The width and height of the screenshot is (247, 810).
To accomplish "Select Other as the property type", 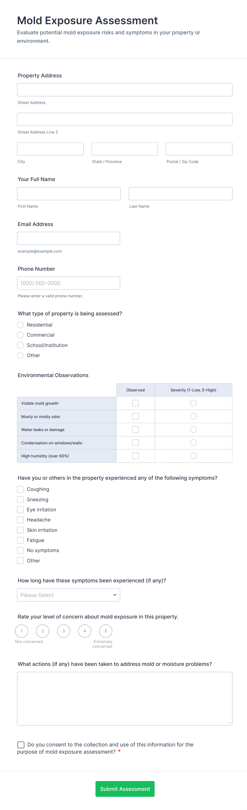I will coord(20,355).
